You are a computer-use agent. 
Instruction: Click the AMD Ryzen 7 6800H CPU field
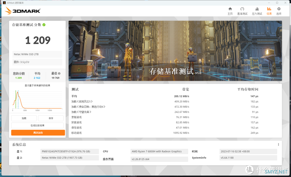click(x=159, y=151)
